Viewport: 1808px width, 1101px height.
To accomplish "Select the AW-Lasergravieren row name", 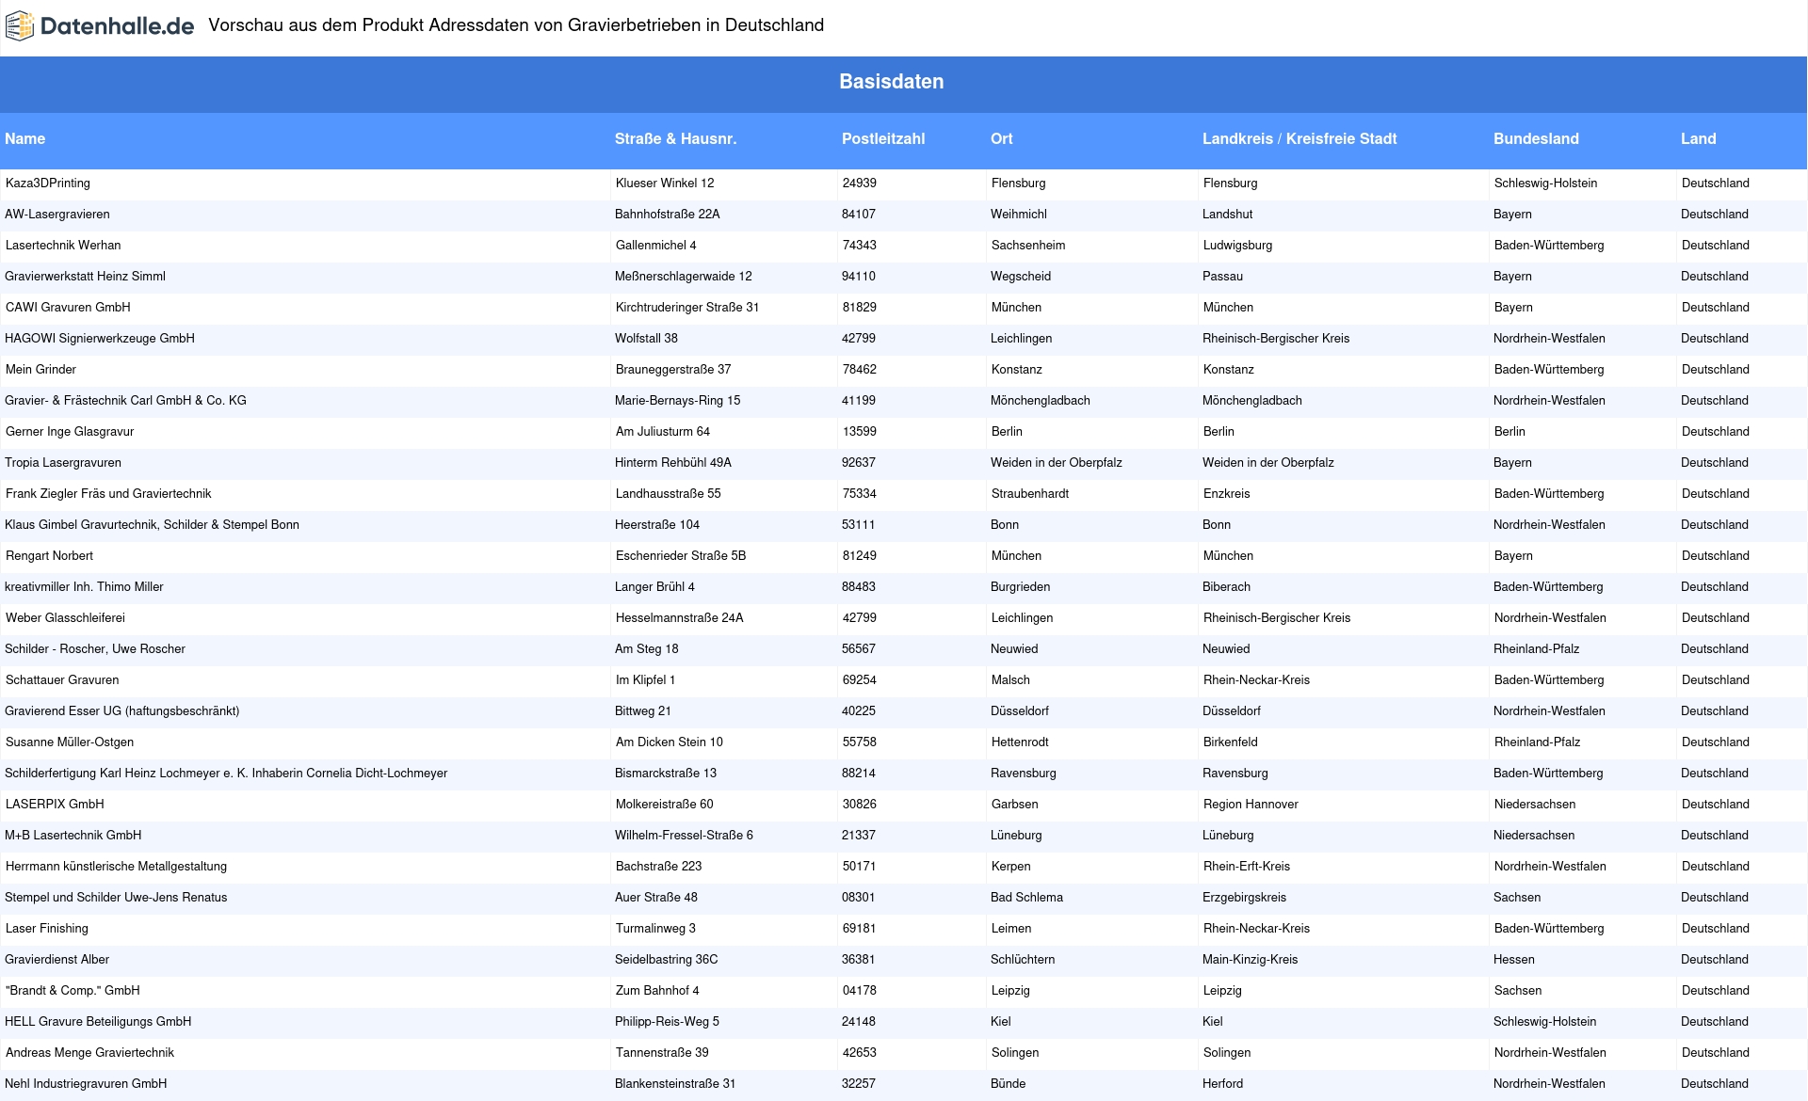I will [x=56, y=215].
